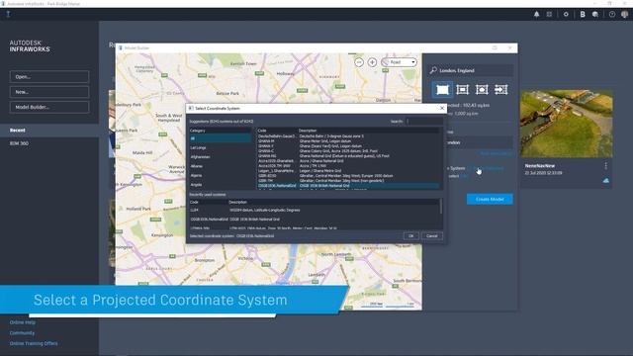Open the help question mark icon
The width and height of the screenshot is (633, 356).
[x=612, y=14]
